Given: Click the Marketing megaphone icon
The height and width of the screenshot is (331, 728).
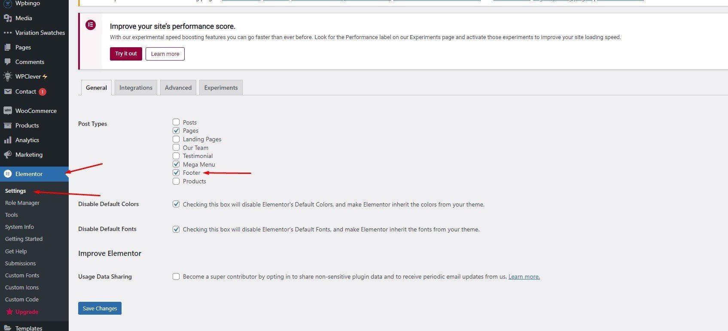Looking at the screenshot, I should tap(8, 155).
